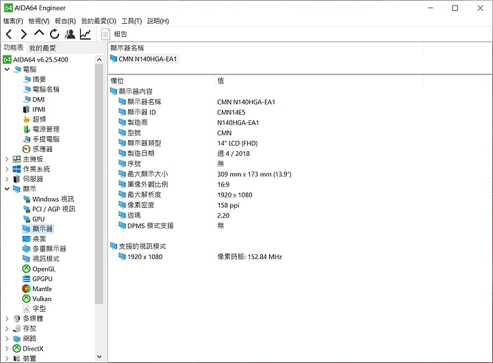The height and width of the screenshot is (363, 493).
Task: Click the tree panel vertical scrollbar thumb
Action: (x=99, y=184)
